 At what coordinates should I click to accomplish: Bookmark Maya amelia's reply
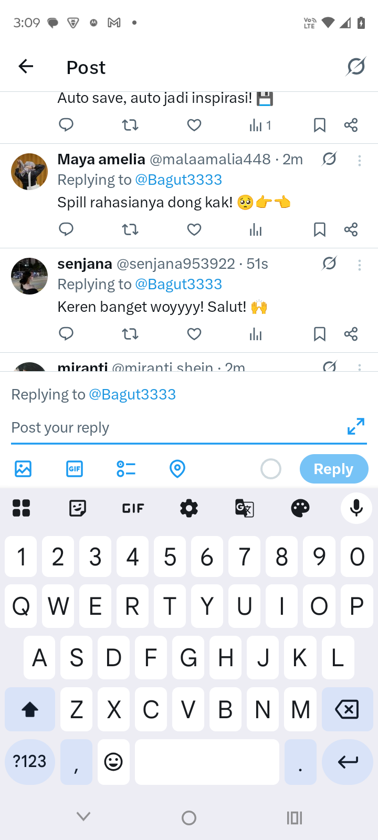tap(319, 229)
